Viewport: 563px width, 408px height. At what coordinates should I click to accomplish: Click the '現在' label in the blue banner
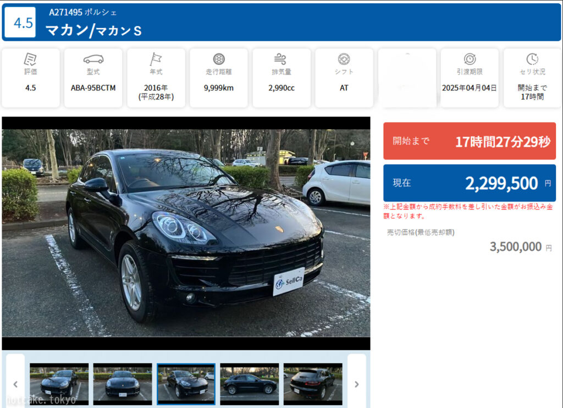click(x=401, y=183)
